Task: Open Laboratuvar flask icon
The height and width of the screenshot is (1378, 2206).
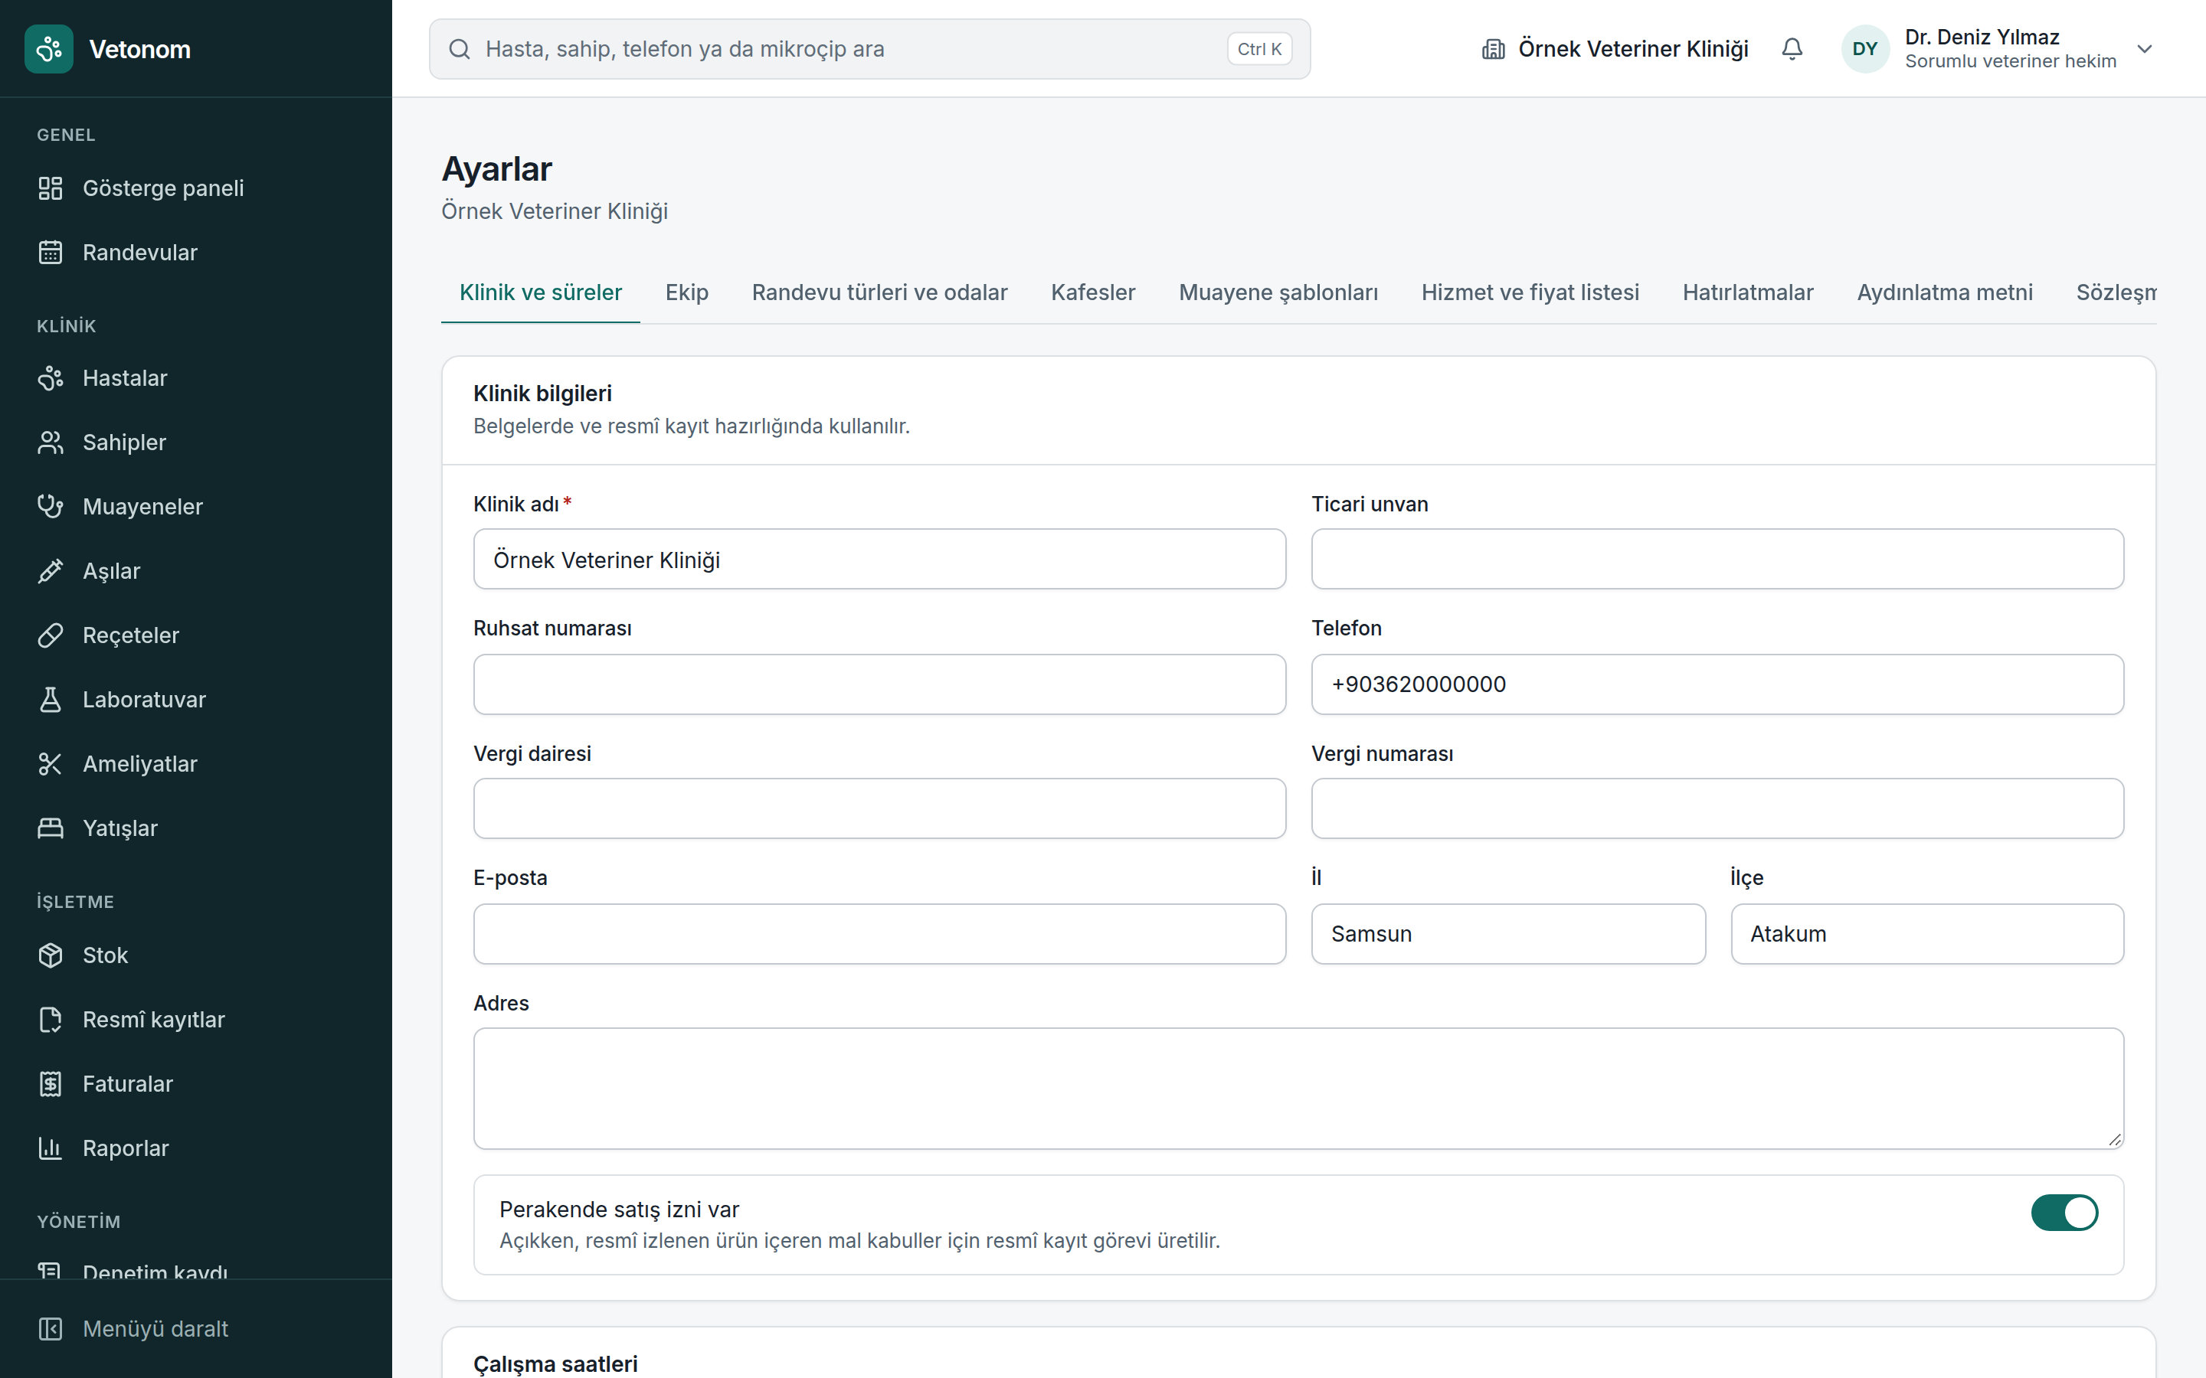Action: tap(50, 699)
